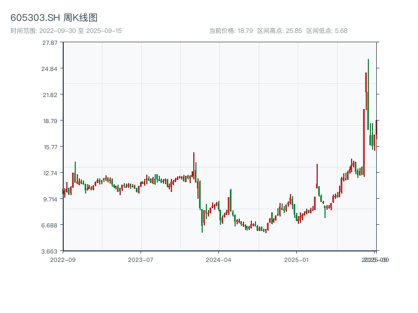
Task: Click y-axis label 27.87
Action: (50, 43)
